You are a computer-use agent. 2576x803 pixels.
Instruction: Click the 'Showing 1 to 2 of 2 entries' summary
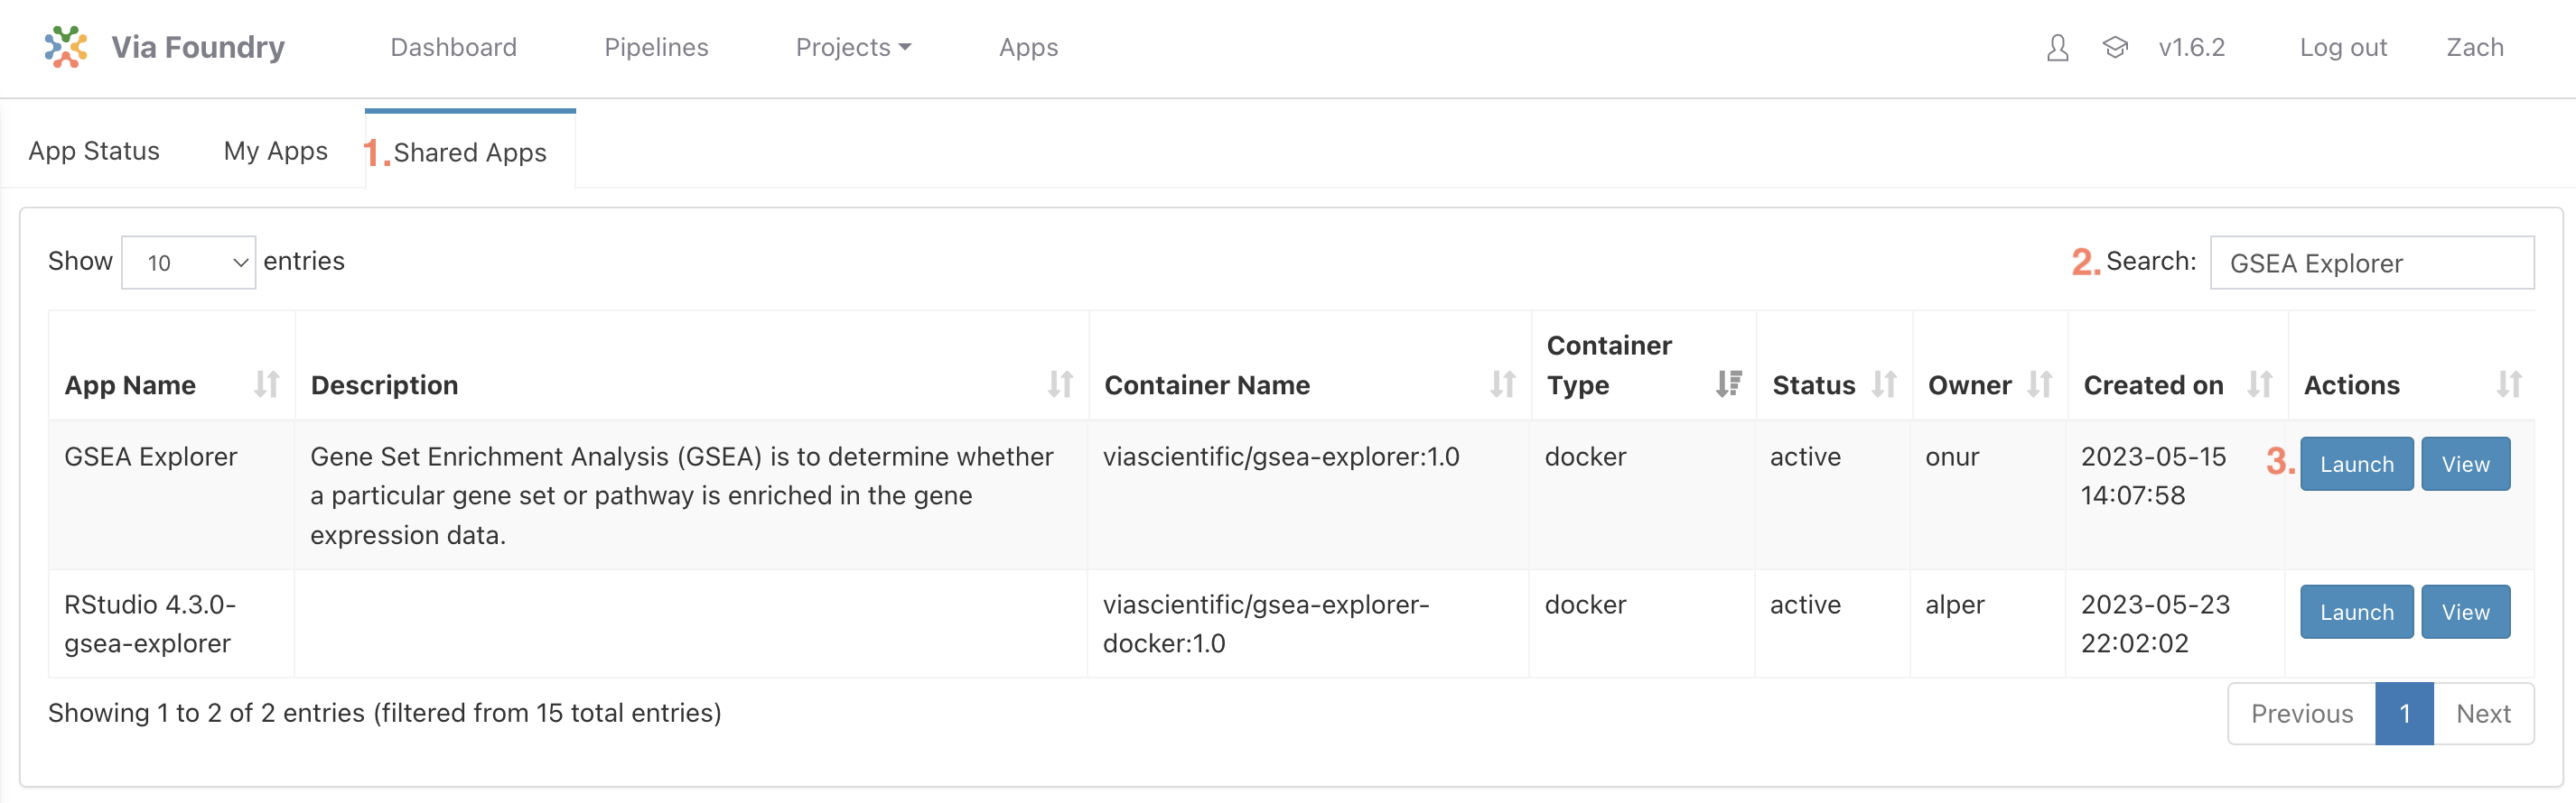[385, 712]
